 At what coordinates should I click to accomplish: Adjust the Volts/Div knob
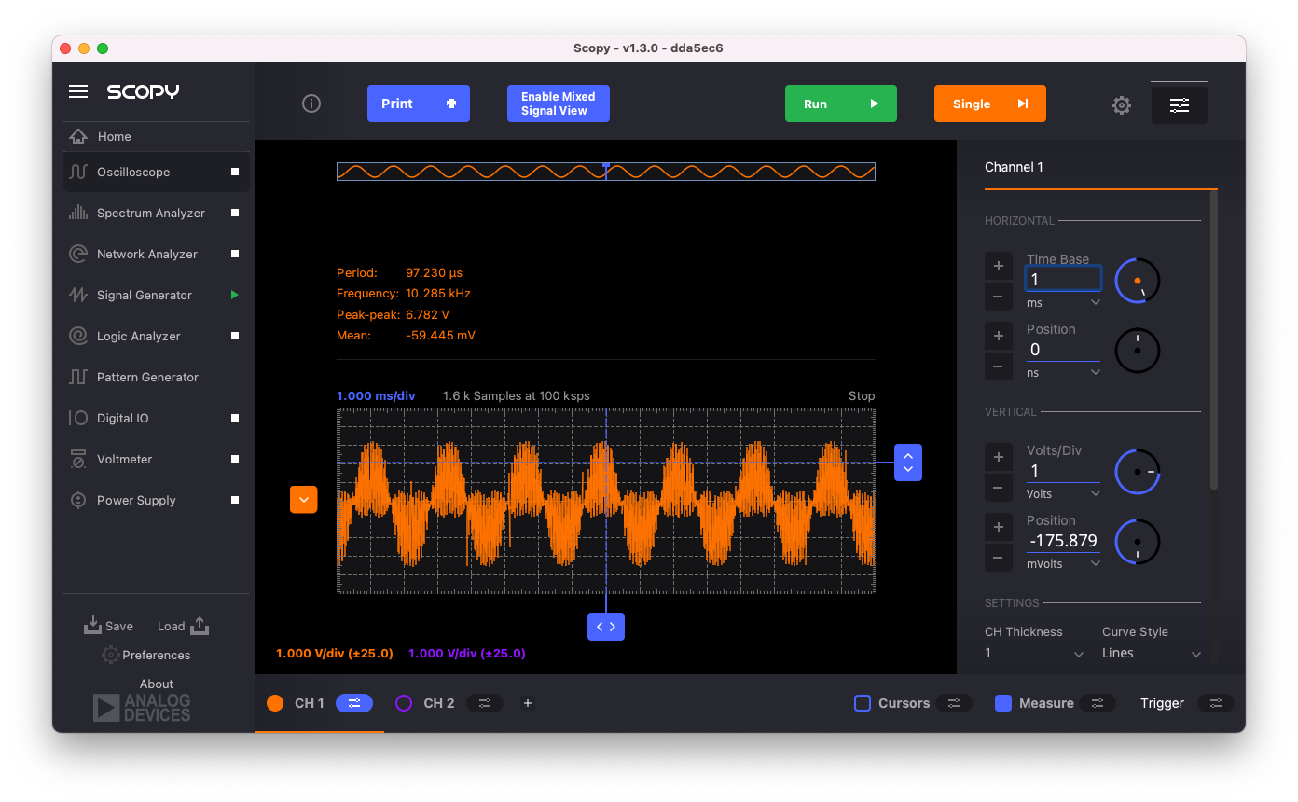[x=1138, y=472]
